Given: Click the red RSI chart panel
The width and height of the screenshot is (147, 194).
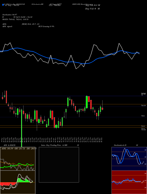Looking at the screenshot, I should coord(129,182).
